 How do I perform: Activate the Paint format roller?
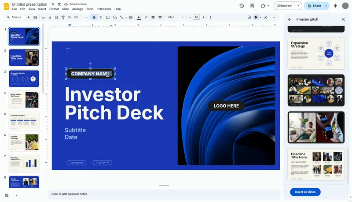pos(63,17)
